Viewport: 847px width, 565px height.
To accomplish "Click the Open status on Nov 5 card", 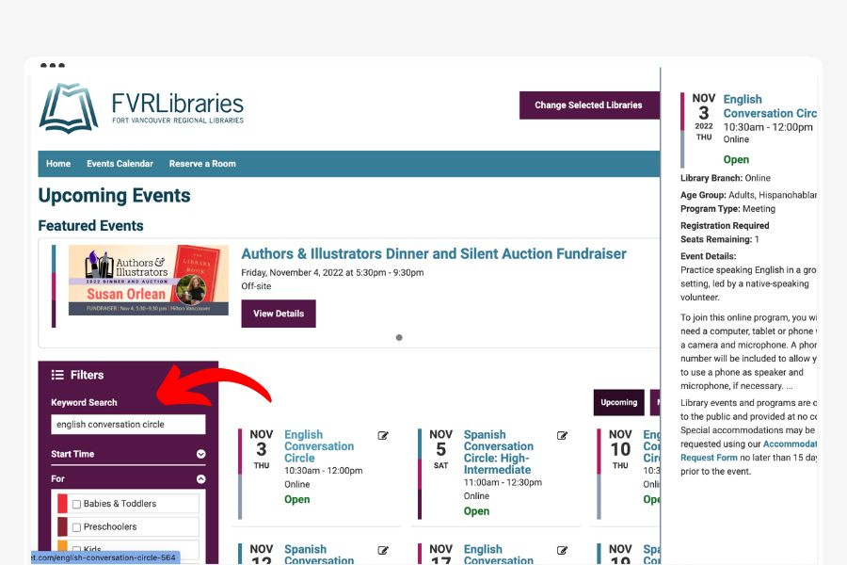I will tap(476, 511).
